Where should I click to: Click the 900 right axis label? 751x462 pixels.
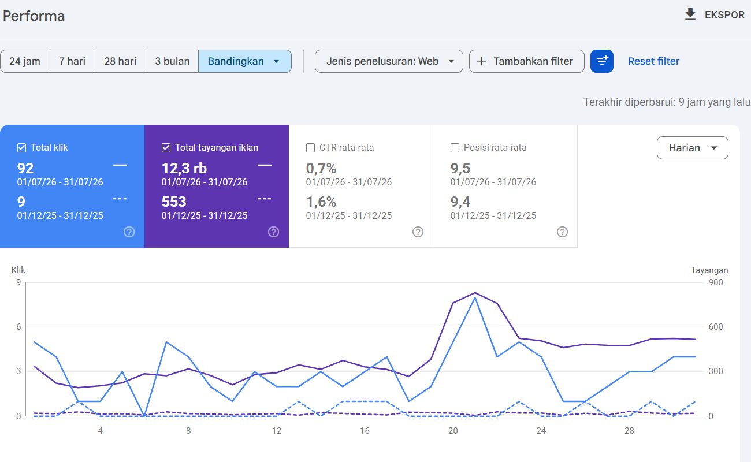pos(716,282)
